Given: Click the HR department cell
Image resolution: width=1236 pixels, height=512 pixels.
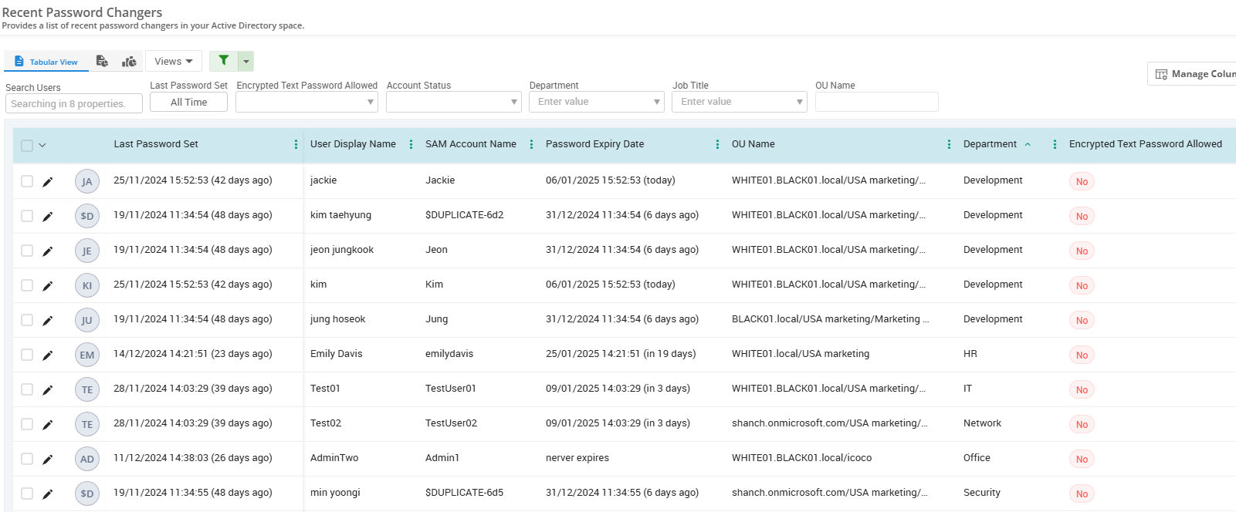Looking at the screenshot, I should (970, 354).
